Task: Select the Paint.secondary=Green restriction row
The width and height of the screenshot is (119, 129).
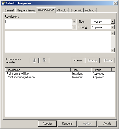Action: [60, 77]
